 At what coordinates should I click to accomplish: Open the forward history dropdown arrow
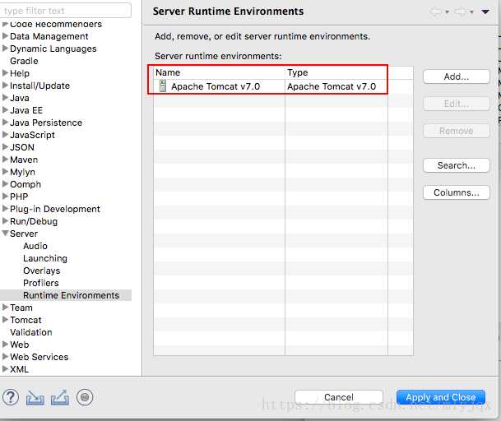pos(471,12)
